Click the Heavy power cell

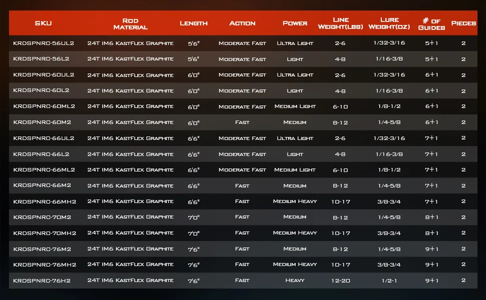click(x=295, y=280)
